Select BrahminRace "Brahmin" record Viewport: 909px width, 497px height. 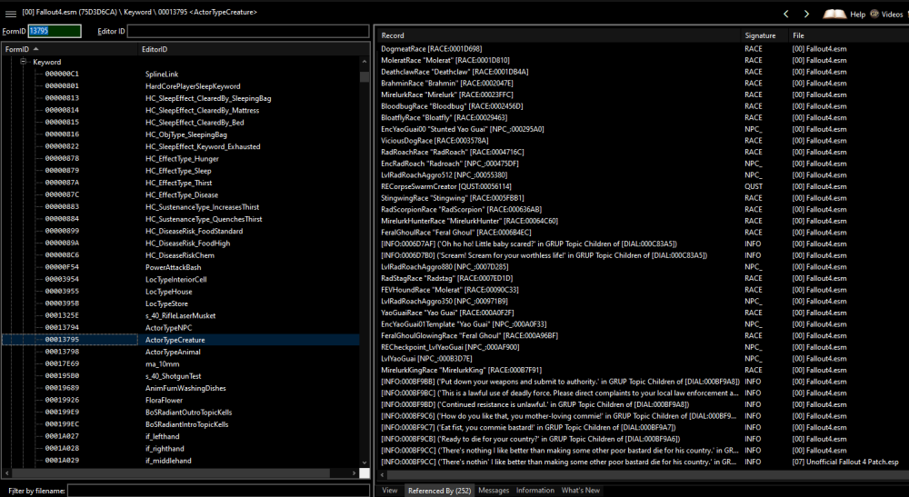pos(643,83)
